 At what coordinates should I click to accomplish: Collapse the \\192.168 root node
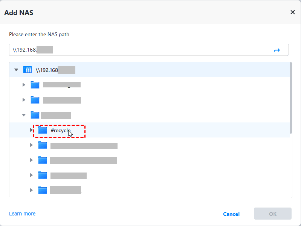pos(16,70)
